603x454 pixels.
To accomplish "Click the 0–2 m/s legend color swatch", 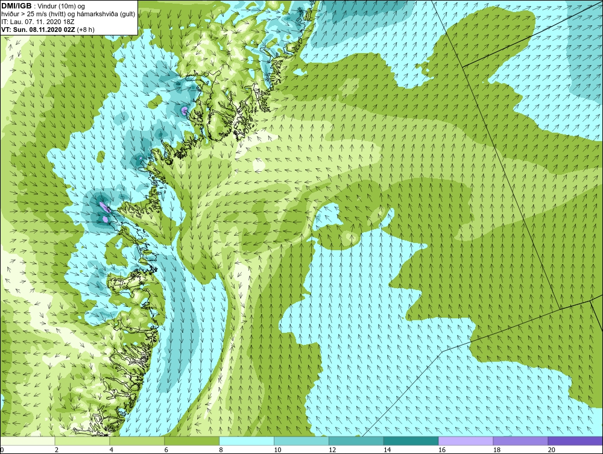I will (28, 441).
